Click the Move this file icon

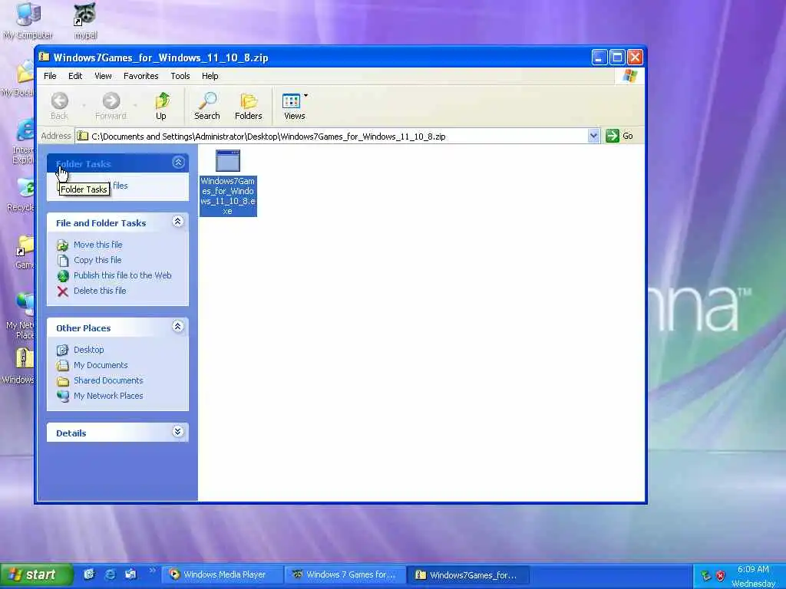point(63,245)
